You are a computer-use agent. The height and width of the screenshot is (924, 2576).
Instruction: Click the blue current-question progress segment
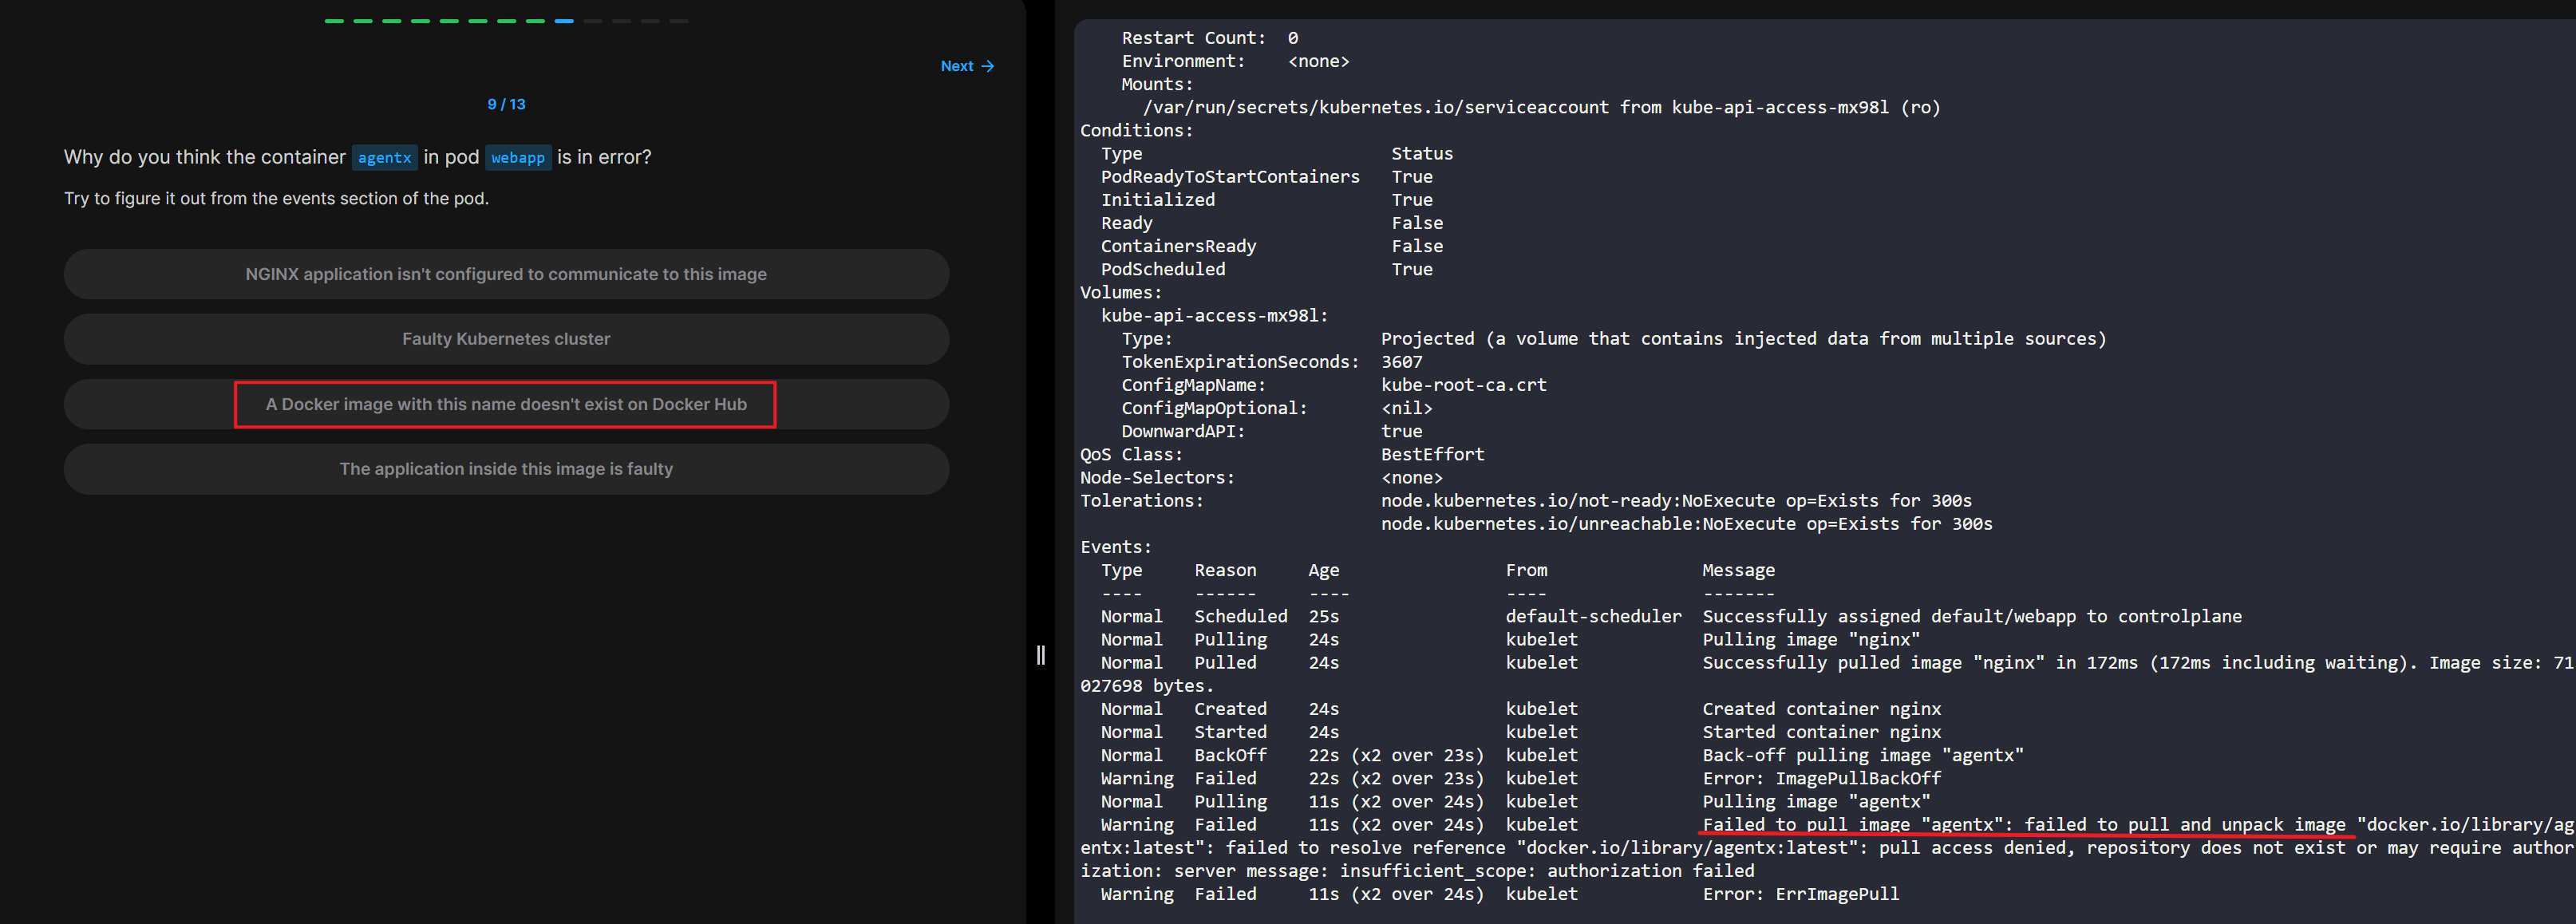pyautogui.click(x=564, y=21)
